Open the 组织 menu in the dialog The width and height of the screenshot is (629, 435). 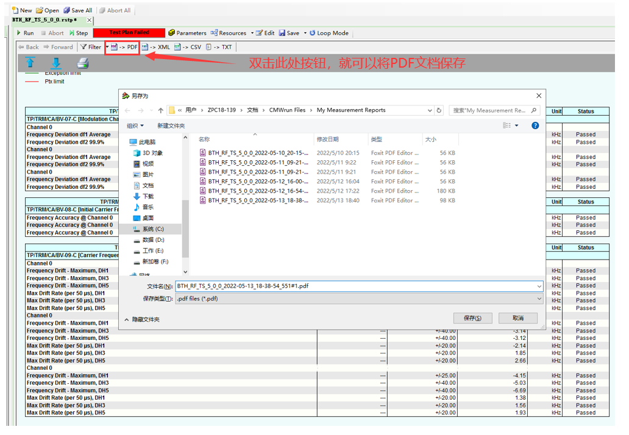(135, 126)
